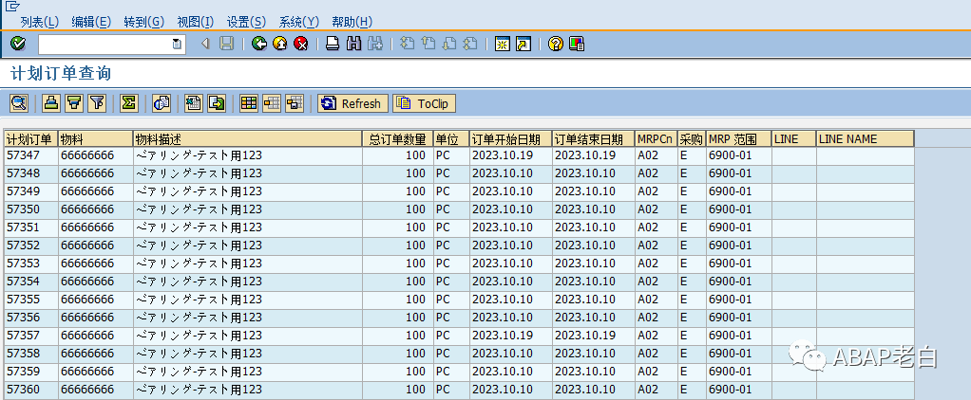The image size is (971, 400).
Task: Select the 物料描述 column header
Action: (248, 139)
